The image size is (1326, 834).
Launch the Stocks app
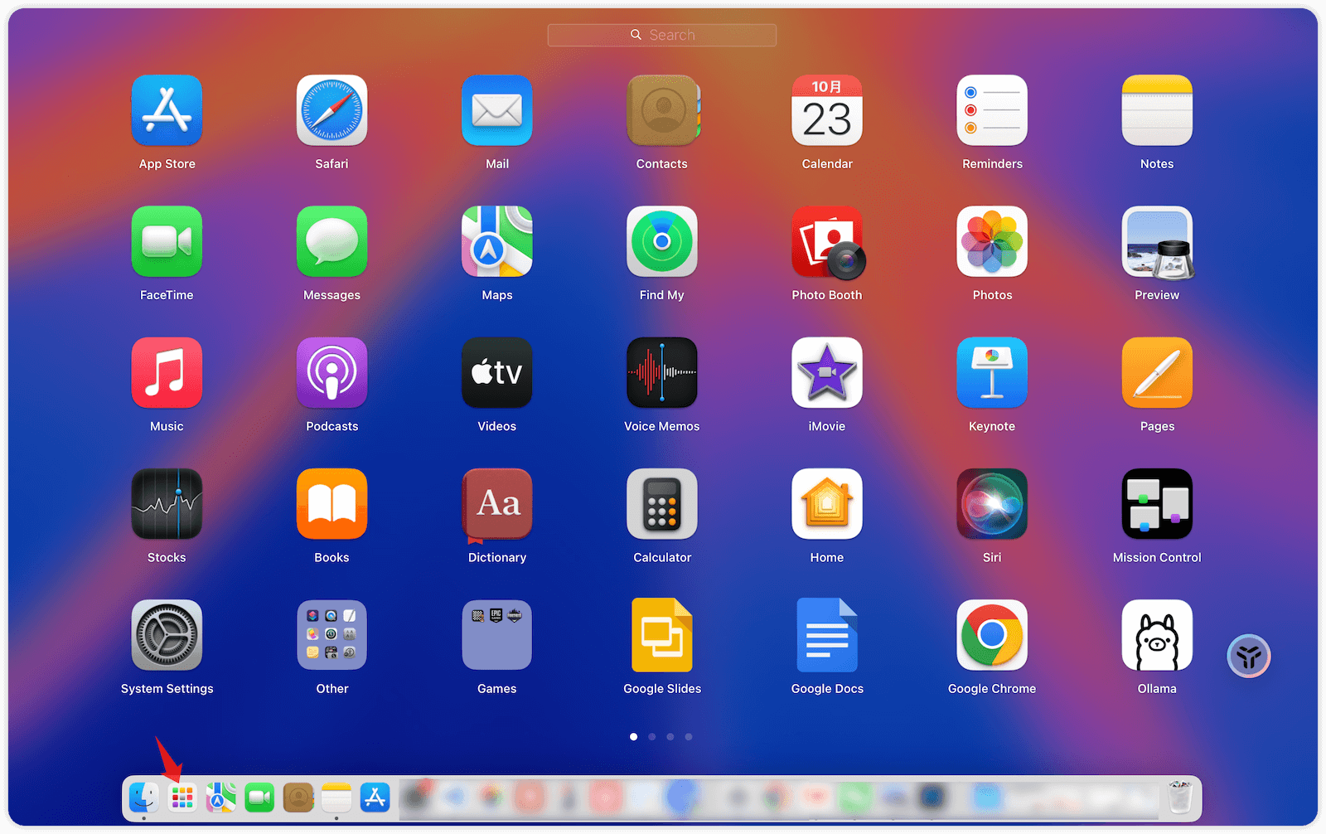[167, 504]
